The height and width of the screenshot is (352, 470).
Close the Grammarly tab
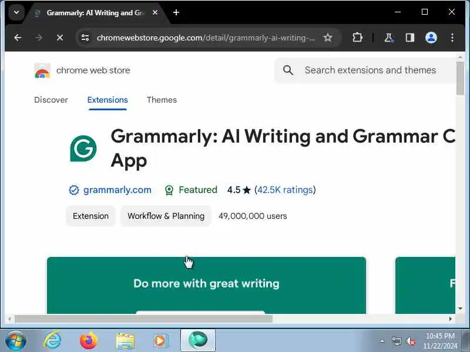tap(155, 12)
